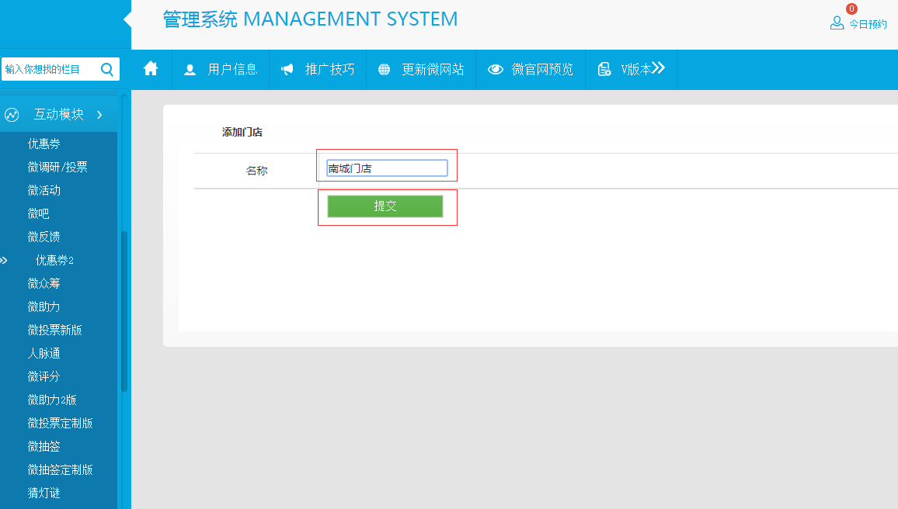The height and width of the screenshot is (509, 898).
Task: Click the user profile icon beside 今日预约
Action: (837, 23)
